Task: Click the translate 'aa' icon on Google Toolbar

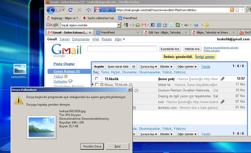Action: click(x=196, y=25)
